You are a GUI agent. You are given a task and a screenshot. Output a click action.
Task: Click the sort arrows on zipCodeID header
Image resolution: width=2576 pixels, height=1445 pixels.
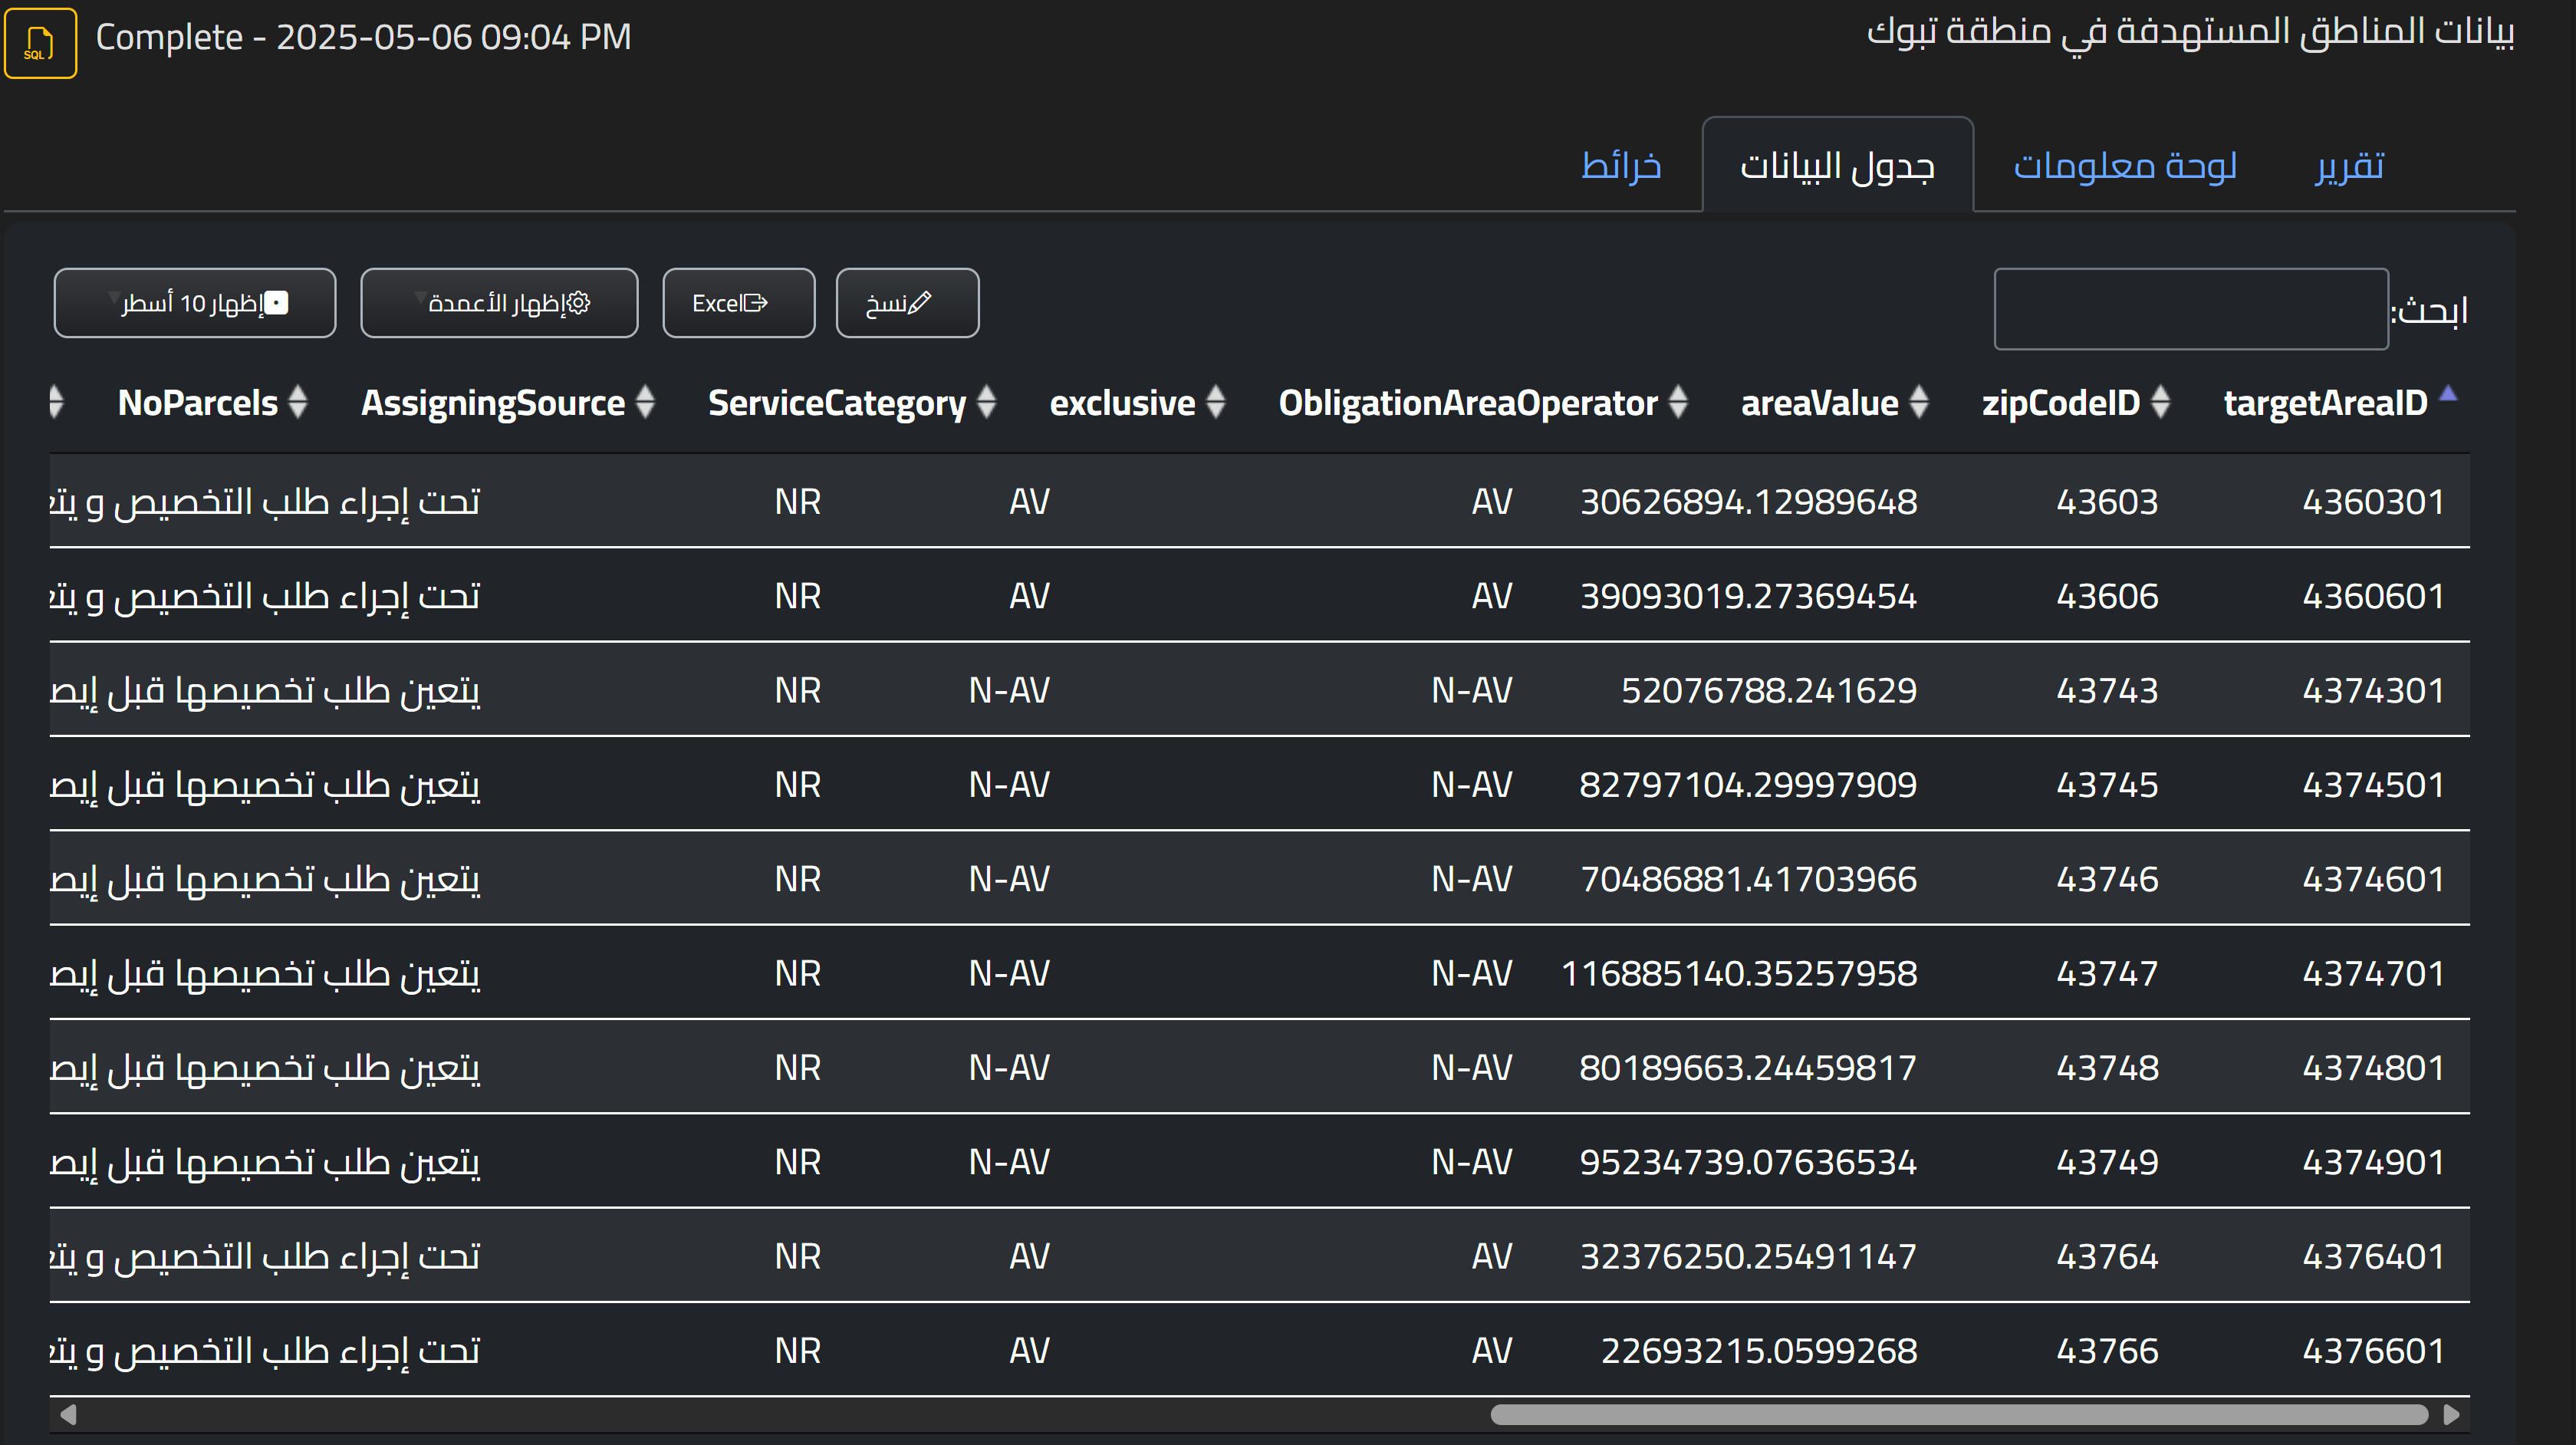[2159, 403]
